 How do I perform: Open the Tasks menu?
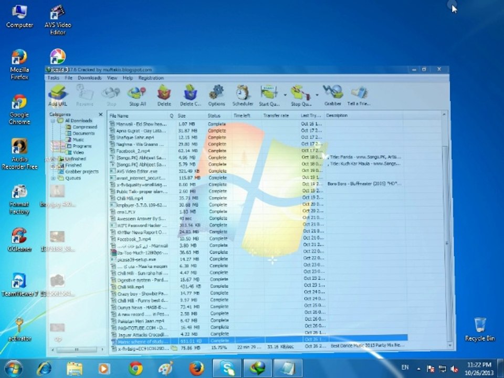(x=54, y=78)
